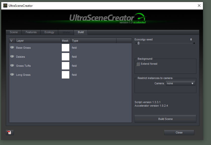Open the Long Grass mask thumbnail
Image resolution: width=211 pixels, height=145 pixels.
pyautogui.click(x=66, y=75)
